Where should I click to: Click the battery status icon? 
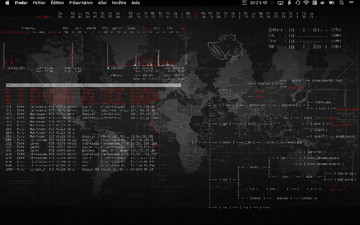click(x=332, y=3)
